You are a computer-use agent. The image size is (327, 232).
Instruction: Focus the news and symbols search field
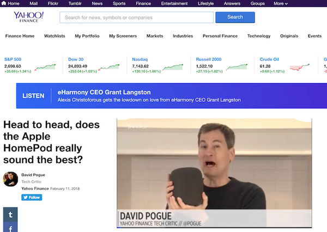136,17
